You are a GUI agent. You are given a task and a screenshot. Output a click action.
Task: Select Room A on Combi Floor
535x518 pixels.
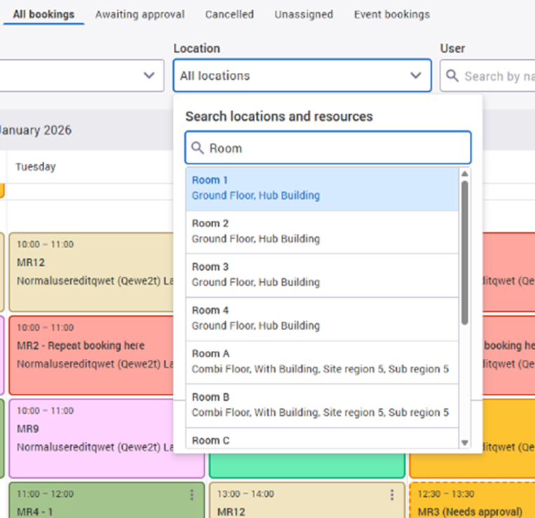click(x=323, y=362)
